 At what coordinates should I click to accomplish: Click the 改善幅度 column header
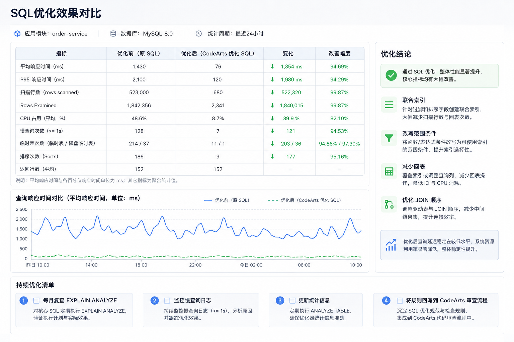coord(340,53)
